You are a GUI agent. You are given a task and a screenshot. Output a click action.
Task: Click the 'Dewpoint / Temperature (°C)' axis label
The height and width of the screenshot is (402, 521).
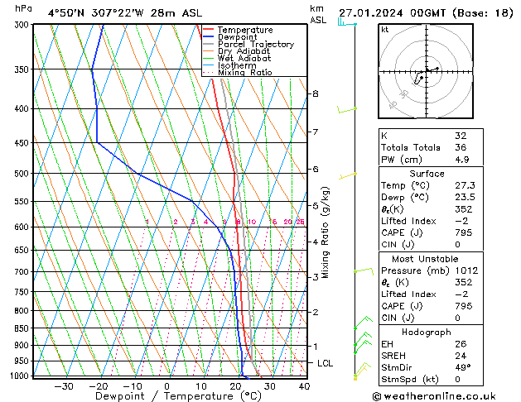(178, 396)
